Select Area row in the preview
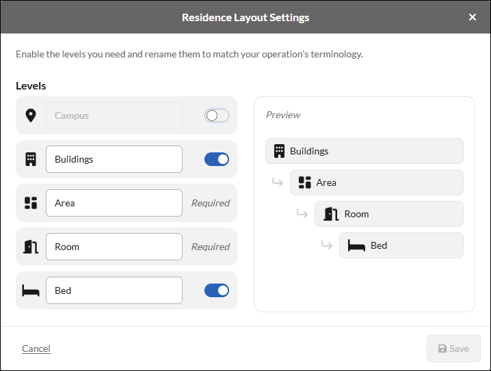Viewport: 491px width, 371px height. click(376, 182)
